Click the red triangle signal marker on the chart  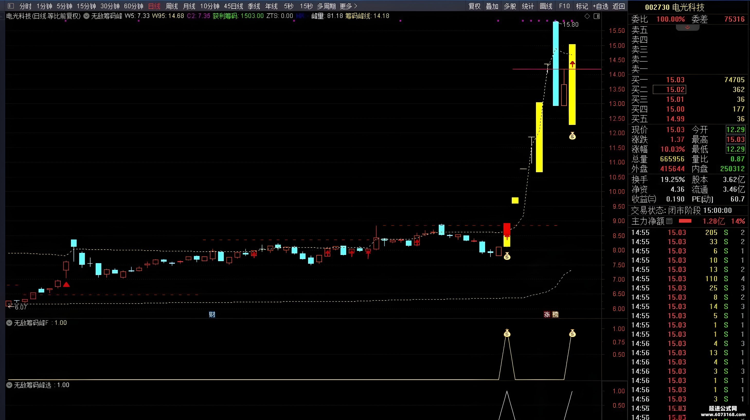(66, 284)
